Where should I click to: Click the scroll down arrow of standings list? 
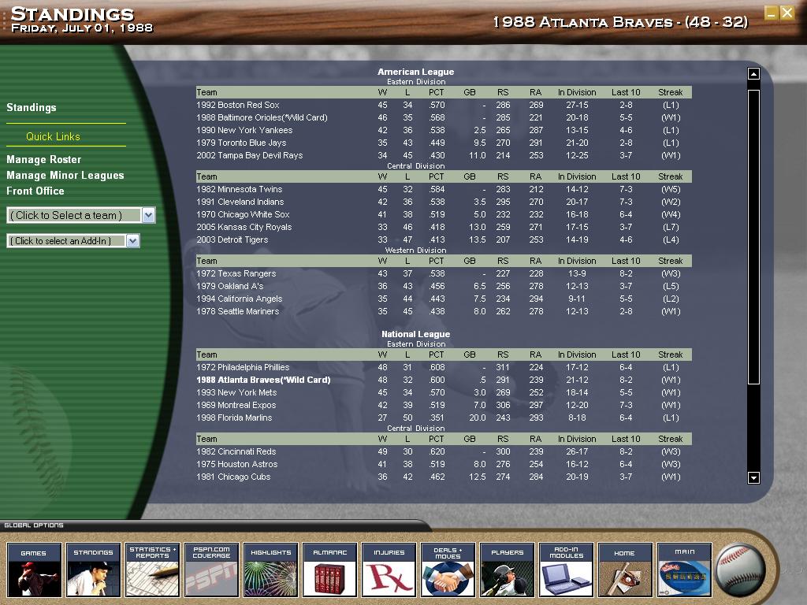point(753,477)
